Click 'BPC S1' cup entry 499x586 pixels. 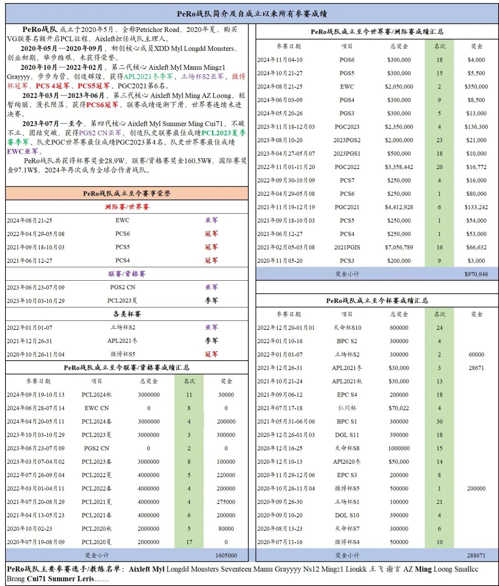tap(347, 421)
